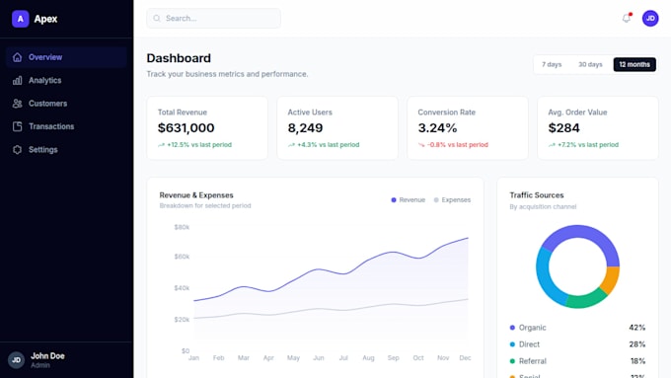
Task: Open the JD avatar in top bar
Action: click(650, 19)
